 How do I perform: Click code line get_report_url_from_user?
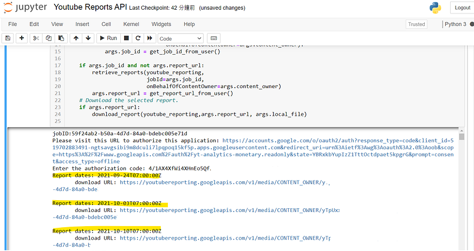pyautogui.click(x=163, y=94)
